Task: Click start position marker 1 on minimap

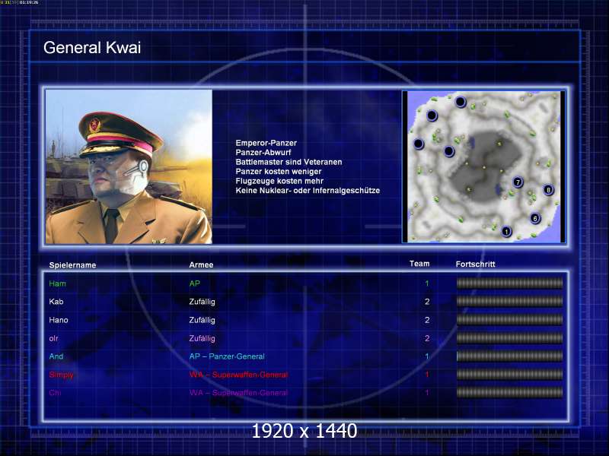Action: coord(506,232)
